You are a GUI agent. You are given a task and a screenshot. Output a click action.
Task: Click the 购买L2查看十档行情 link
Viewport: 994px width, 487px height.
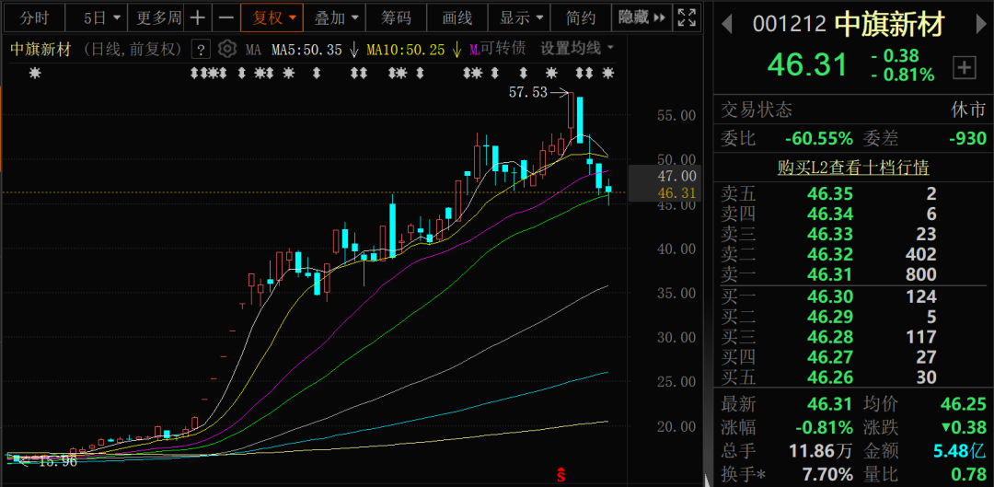852,168
